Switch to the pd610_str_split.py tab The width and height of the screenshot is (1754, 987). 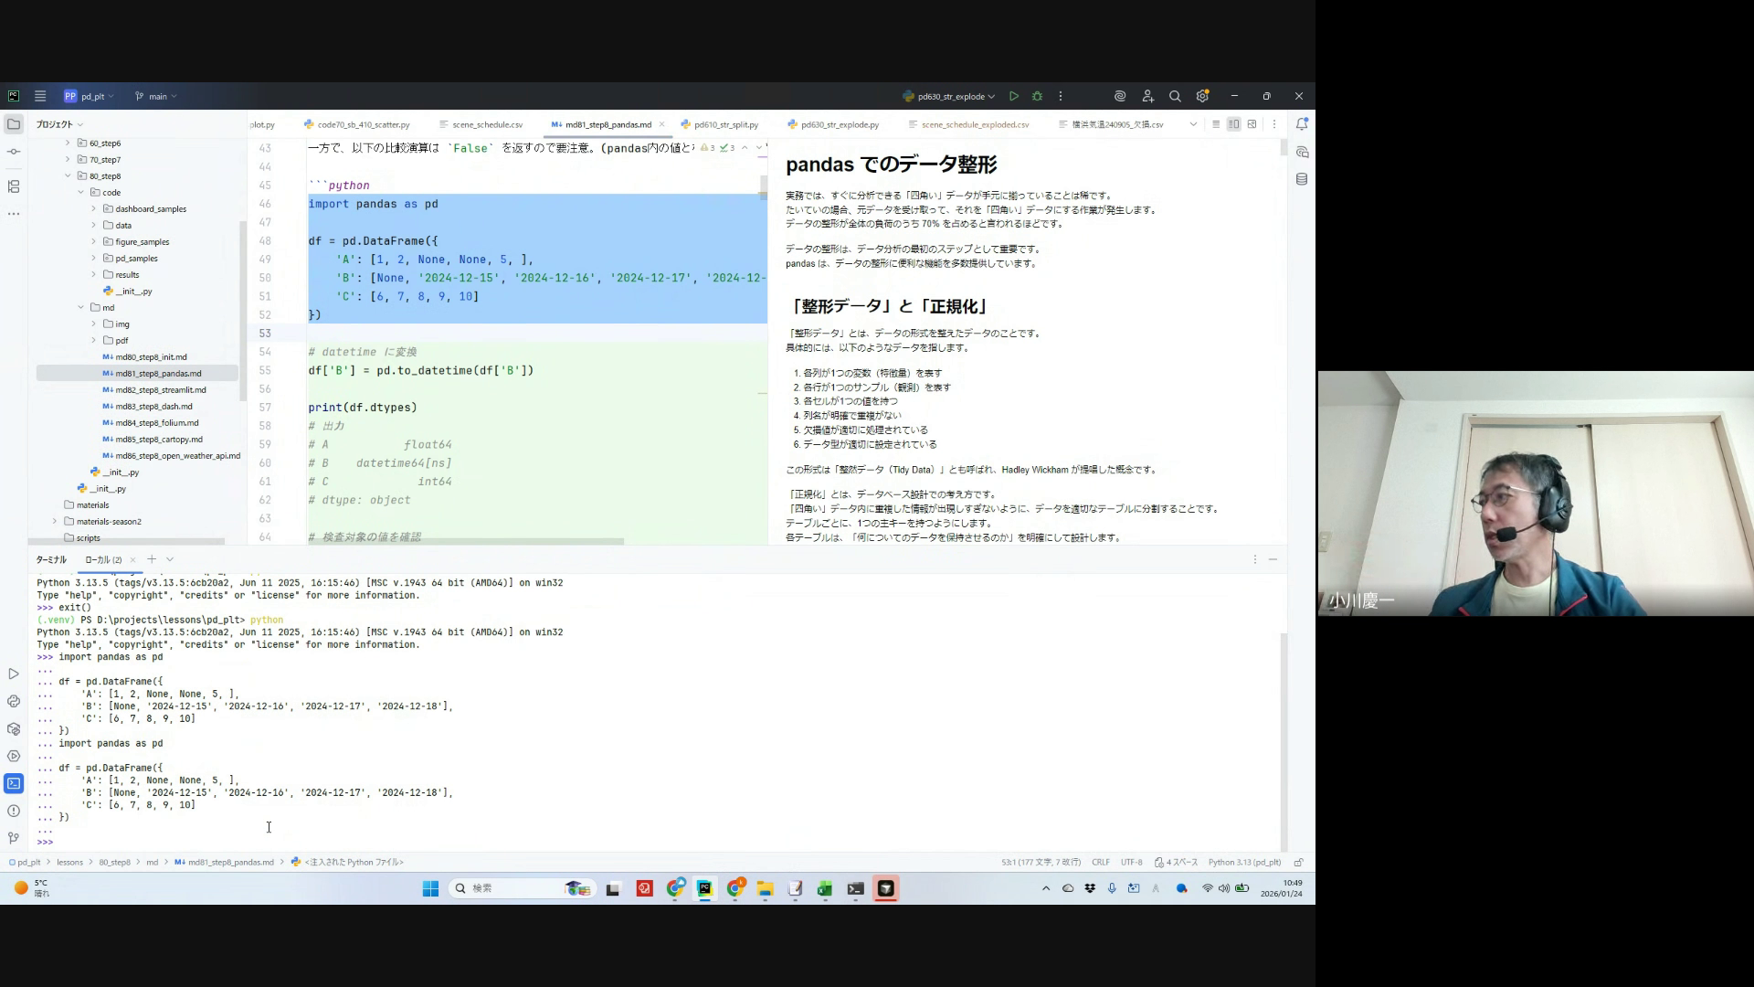tap(725, 124)
